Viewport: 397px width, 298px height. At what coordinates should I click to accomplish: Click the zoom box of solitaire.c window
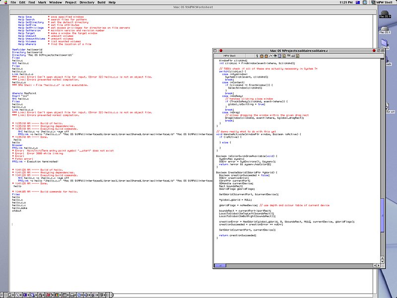tap(379, 51)
